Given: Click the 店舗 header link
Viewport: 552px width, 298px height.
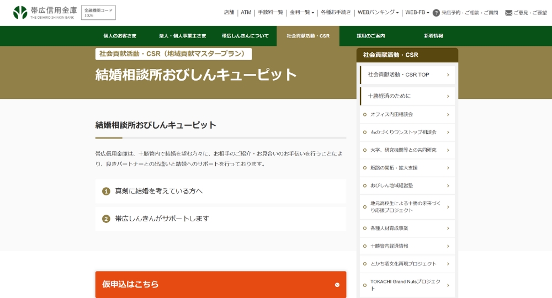Looking at the screenshot, I should tap(229, 12).
